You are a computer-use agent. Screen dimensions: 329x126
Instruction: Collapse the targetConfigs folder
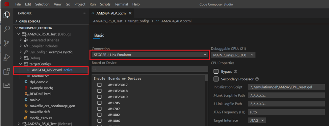tap(21, 64)
